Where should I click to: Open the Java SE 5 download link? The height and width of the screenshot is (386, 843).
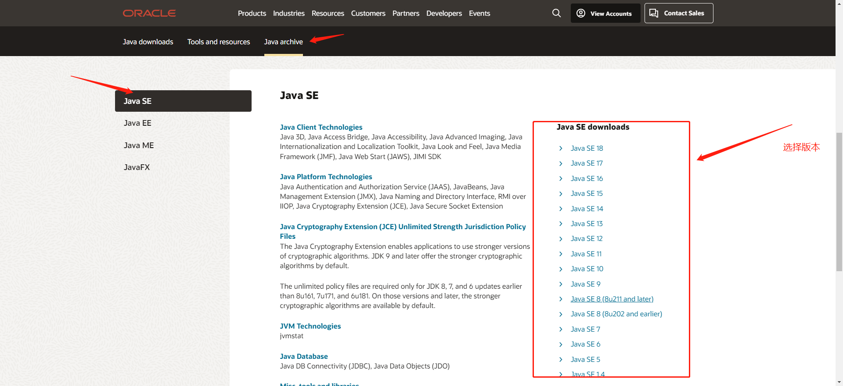pyautogui.click(x=585, y=360)
